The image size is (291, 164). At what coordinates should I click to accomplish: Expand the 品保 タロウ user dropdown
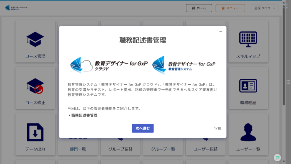265,8
